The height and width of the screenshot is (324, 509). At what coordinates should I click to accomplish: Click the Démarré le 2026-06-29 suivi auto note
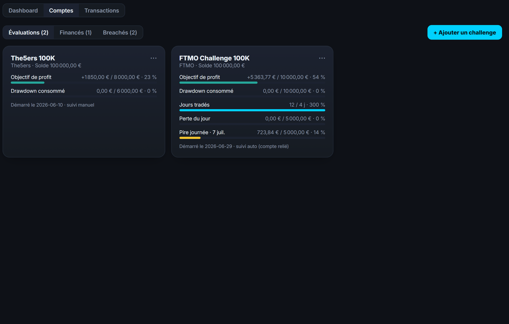[x=234, y=146]
